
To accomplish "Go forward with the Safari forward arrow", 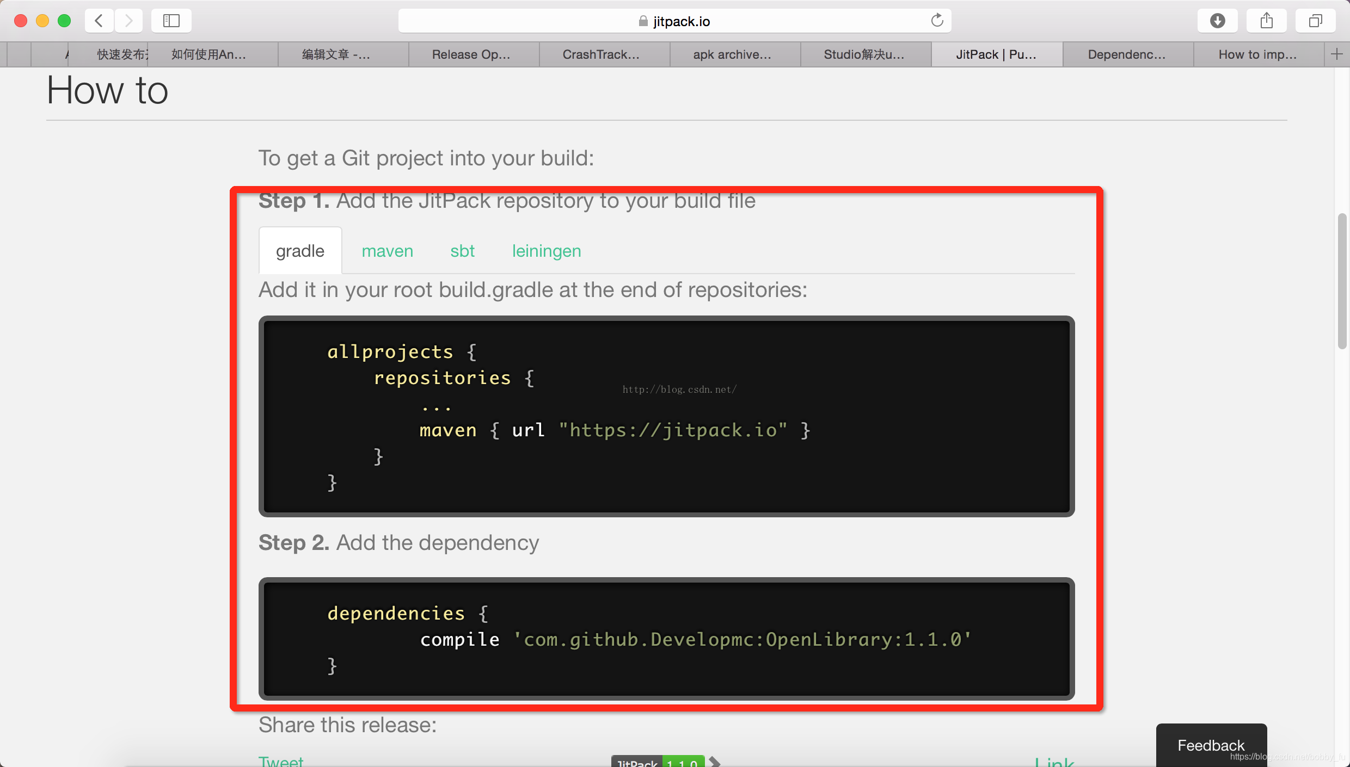I will tap(128, 21).
